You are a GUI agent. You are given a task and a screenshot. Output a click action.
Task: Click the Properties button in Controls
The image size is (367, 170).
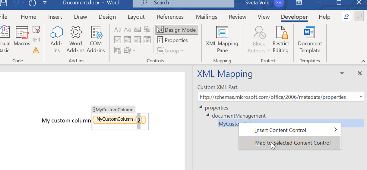click(x=172, y=40)
